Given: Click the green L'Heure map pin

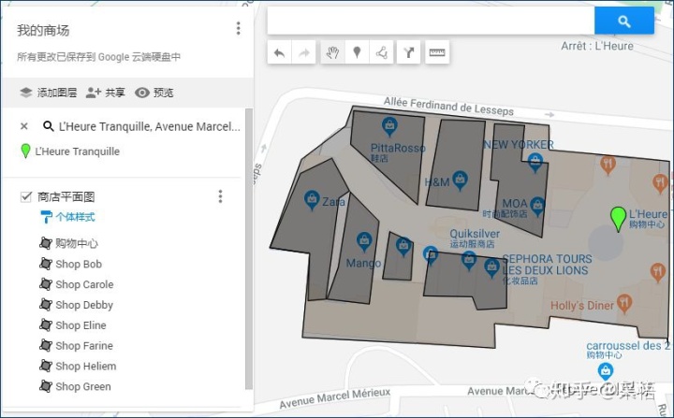Looking at the screenshot, I should pos(618,218).
